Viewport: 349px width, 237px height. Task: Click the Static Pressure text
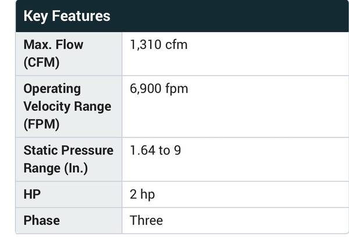coord(68,151)
